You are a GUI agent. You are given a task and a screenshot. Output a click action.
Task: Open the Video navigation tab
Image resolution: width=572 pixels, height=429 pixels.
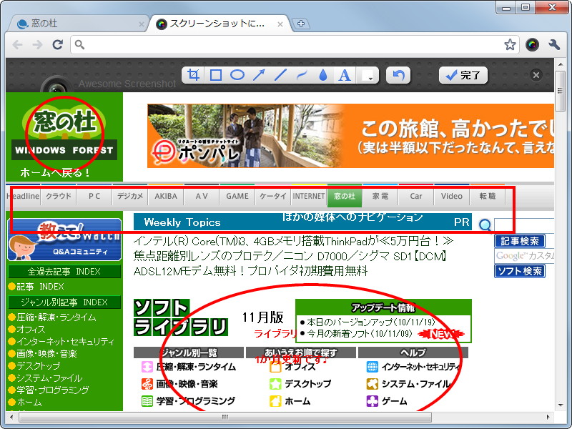coord(452,196)
